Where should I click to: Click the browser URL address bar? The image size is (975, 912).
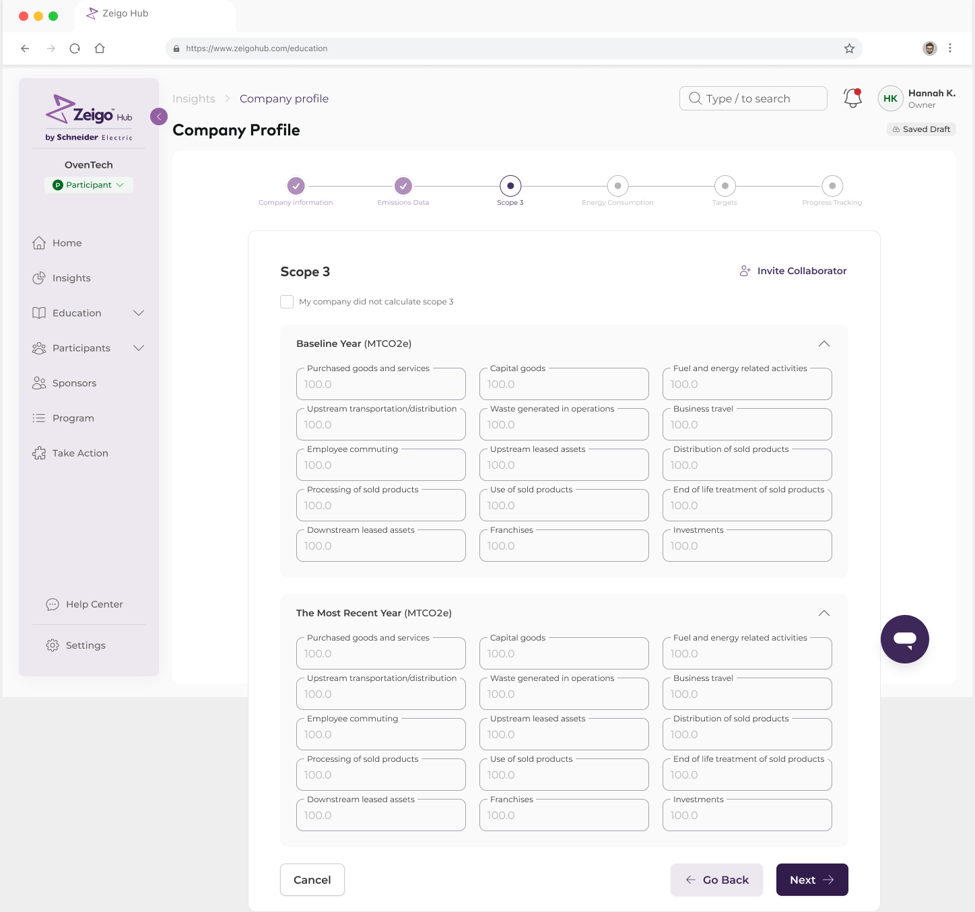pyautogui.click(x=514, y=48)
